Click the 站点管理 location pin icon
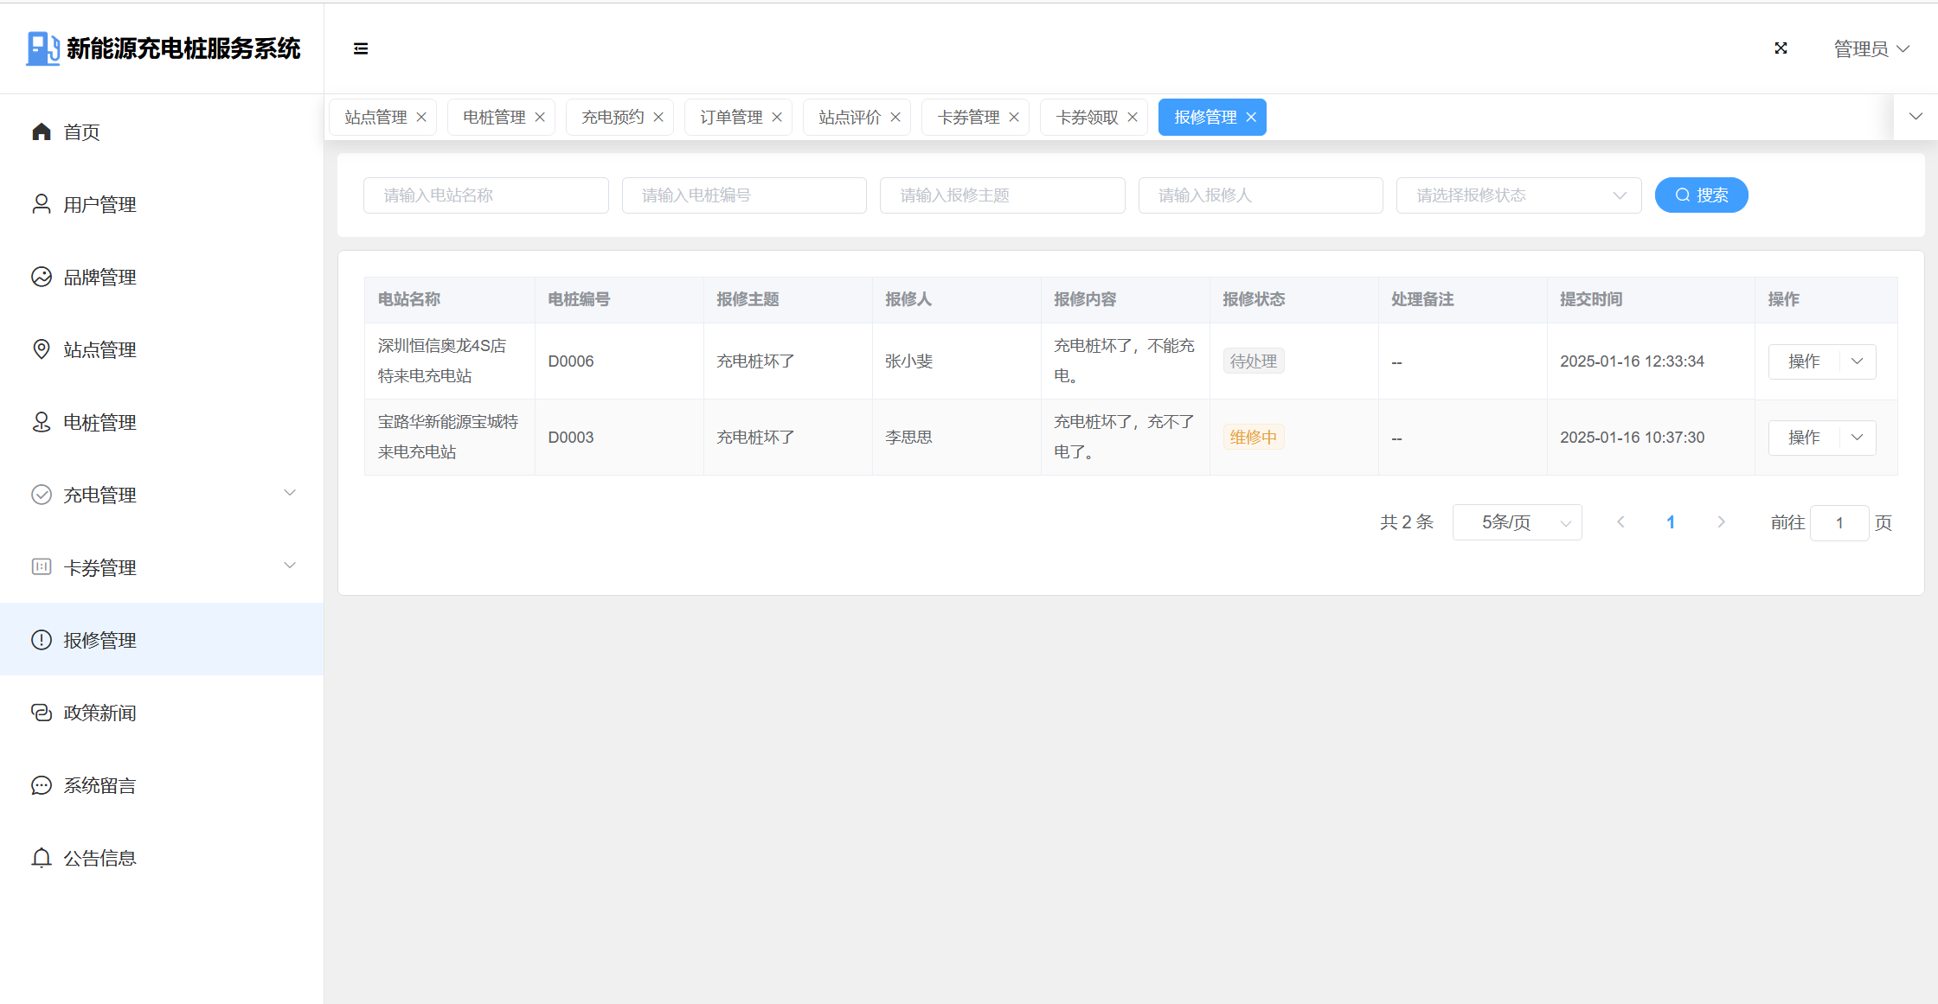Viewport: 1938px width, 1004px height. pos(42,349)
